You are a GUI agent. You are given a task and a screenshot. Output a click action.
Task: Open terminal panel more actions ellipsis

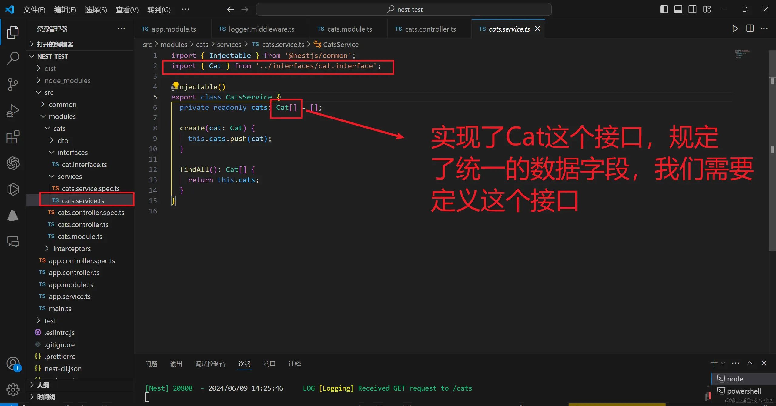[x=736, y=363]
